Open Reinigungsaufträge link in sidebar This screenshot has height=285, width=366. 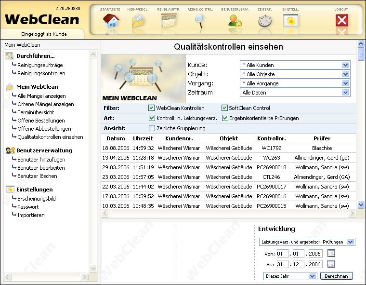tap(40, 65)
